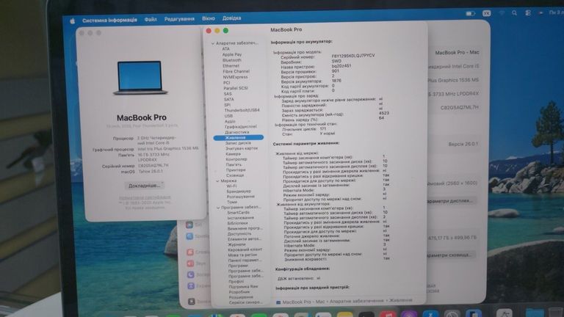The width and height of the screenshot is (564, 317).
Task: Select Інсталювання in the software list
Action: tap(241, 218)
